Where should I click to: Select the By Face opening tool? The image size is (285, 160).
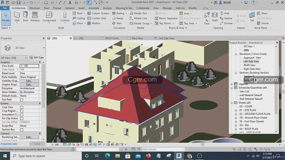coord(207,18)
